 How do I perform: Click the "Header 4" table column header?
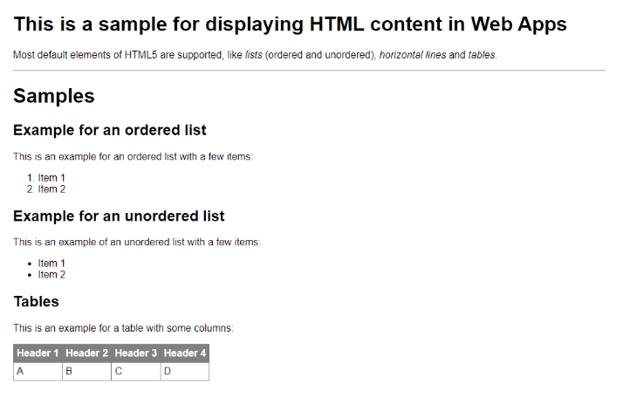click(x=185, y=353)
